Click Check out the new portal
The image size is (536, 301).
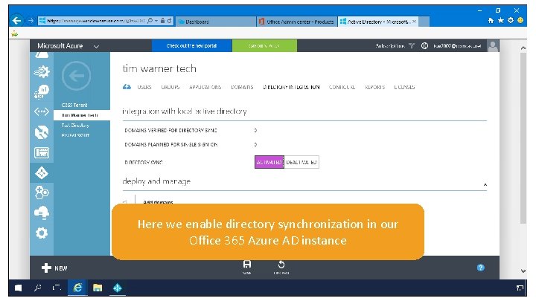(x=191, y=46)
